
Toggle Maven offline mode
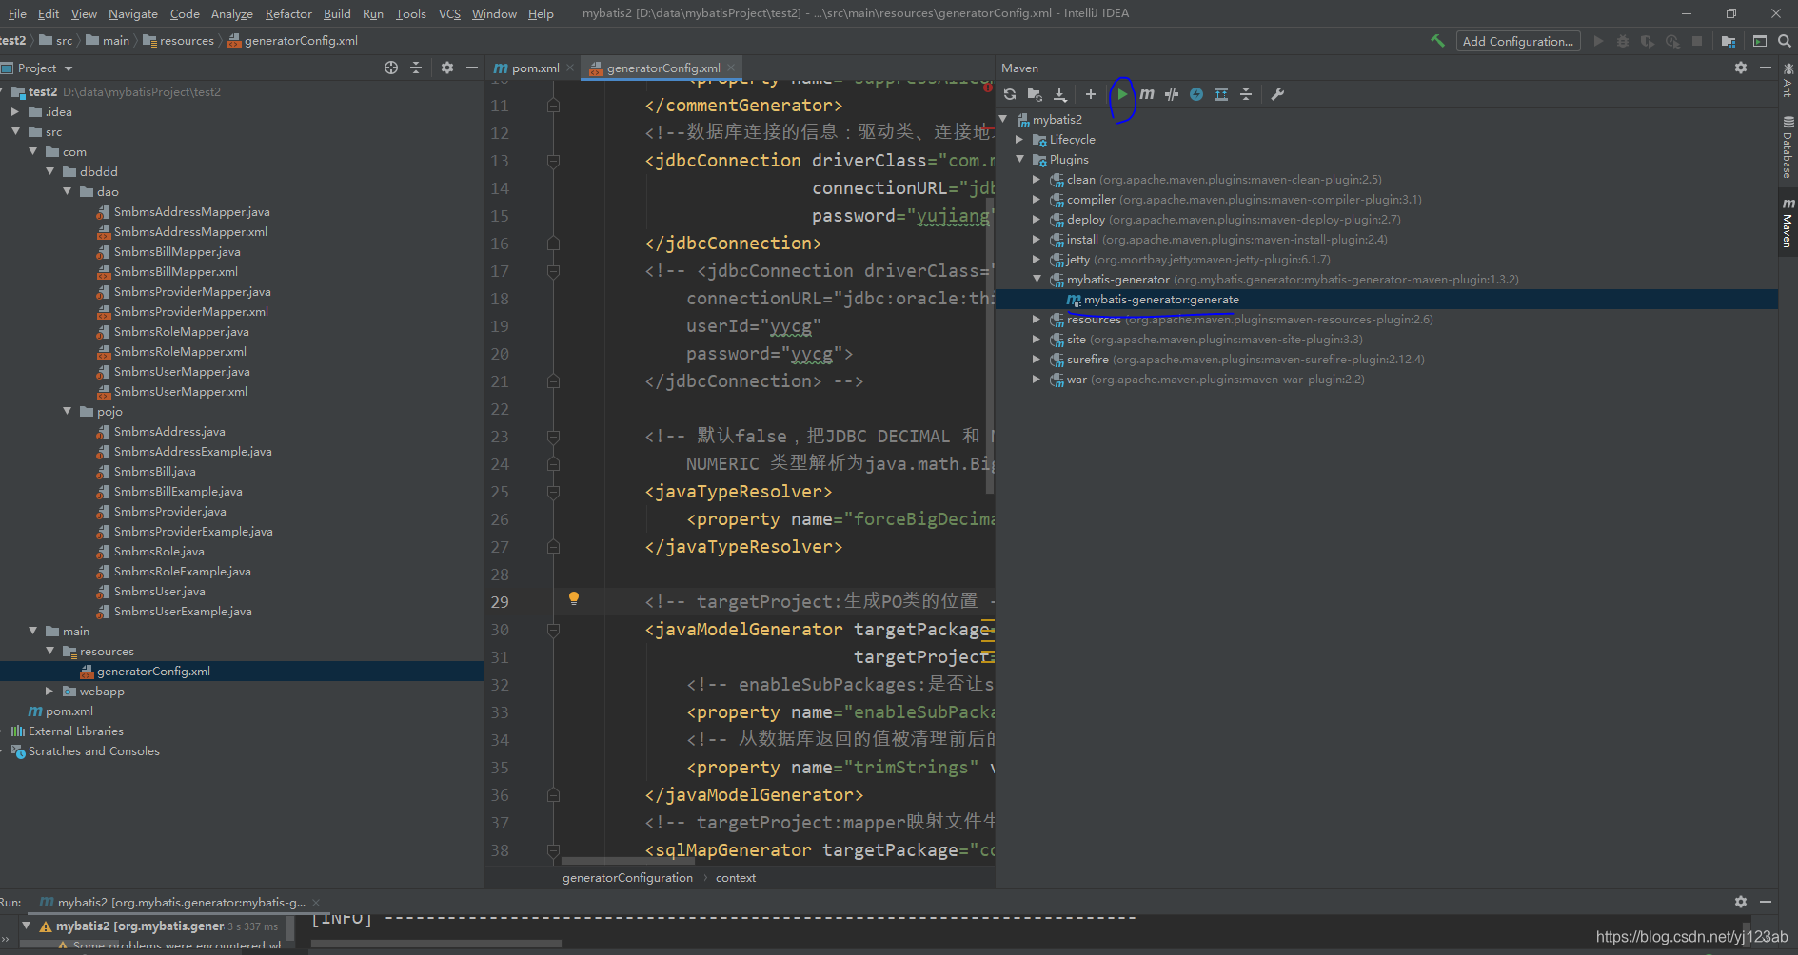[x=1172, y=94]
